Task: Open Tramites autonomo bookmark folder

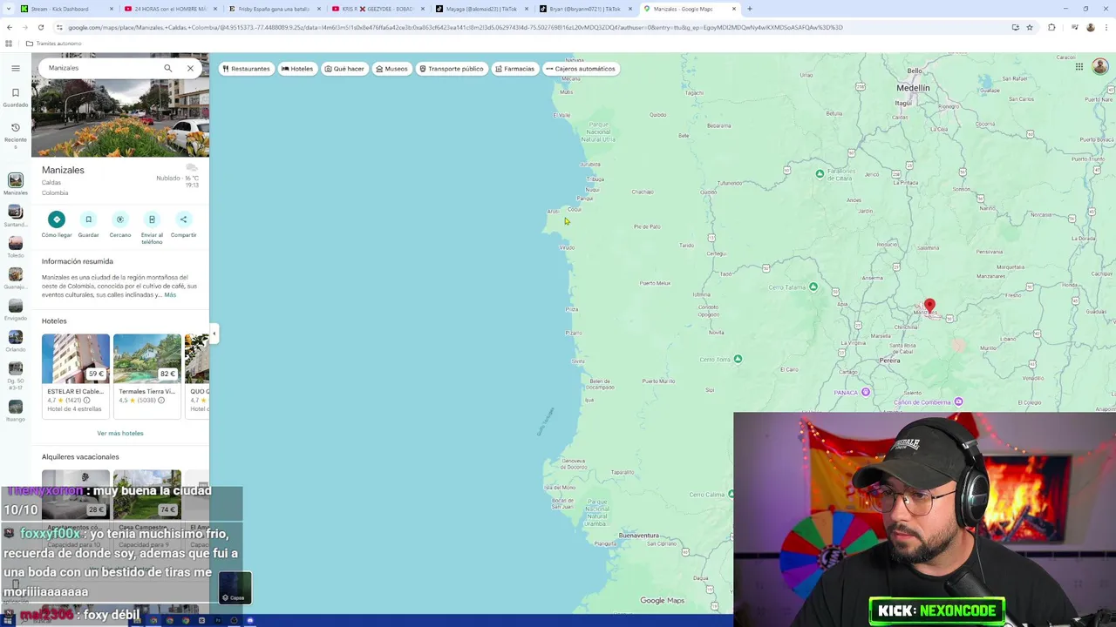Action: [x=54, y=44]
